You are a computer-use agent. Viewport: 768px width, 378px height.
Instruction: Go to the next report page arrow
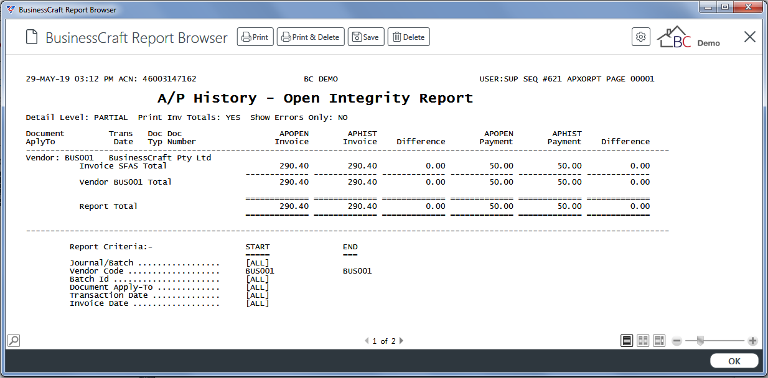(x=401, y=341)
